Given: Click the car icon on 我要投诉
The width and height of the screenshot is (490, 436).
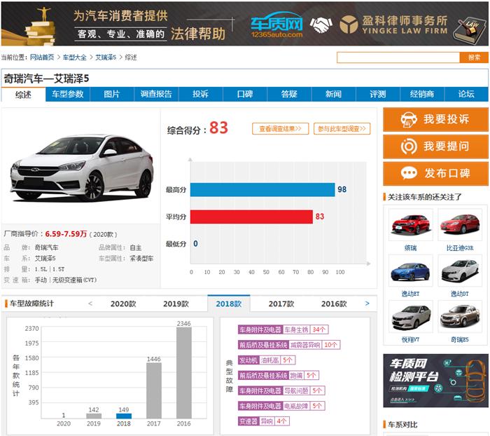Looking at the screenshot, I should [409, 119].
